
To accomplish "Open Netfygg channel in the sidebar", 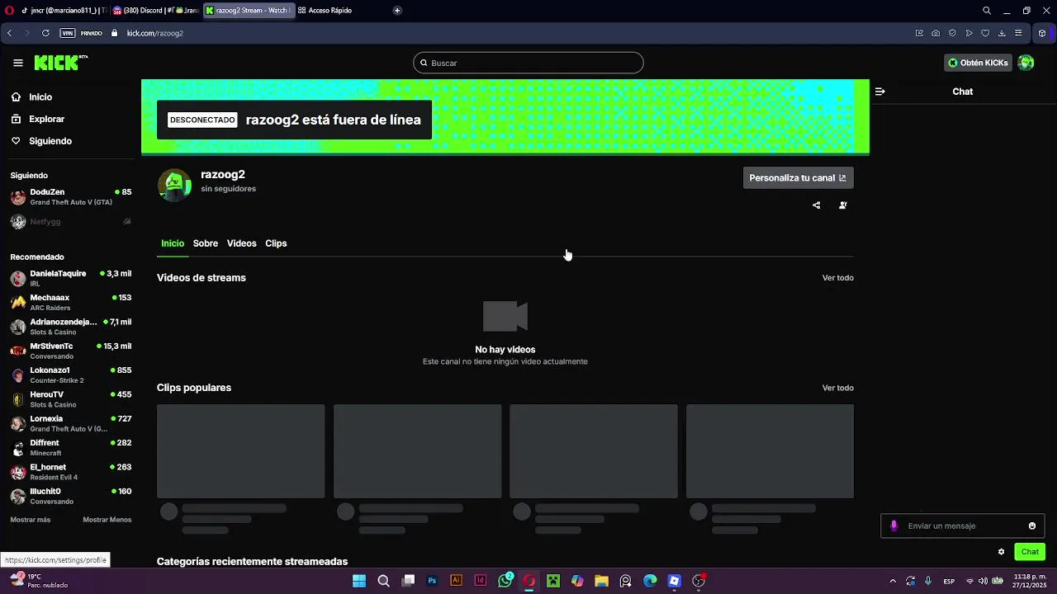I will 71,222.
